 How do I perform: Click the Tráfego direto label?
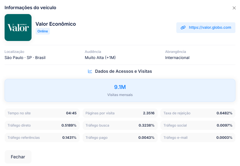[19, 125]
